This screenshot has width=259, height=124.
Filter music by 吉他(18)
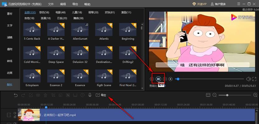30,18
